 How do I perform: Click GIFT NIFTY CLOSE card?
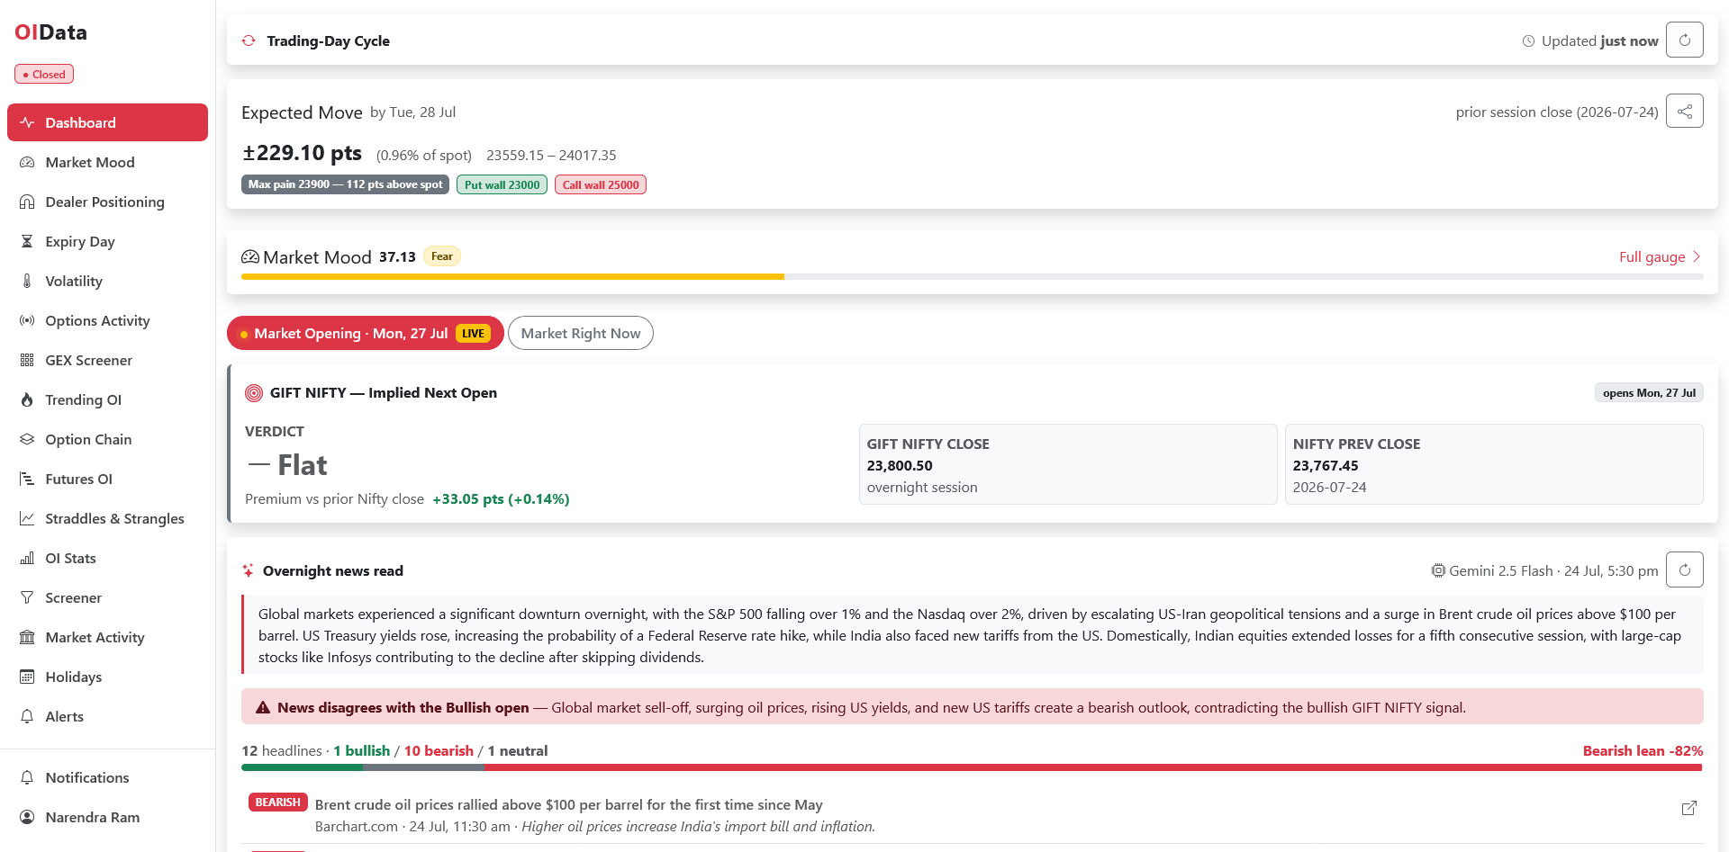(x=1068, y=464)
